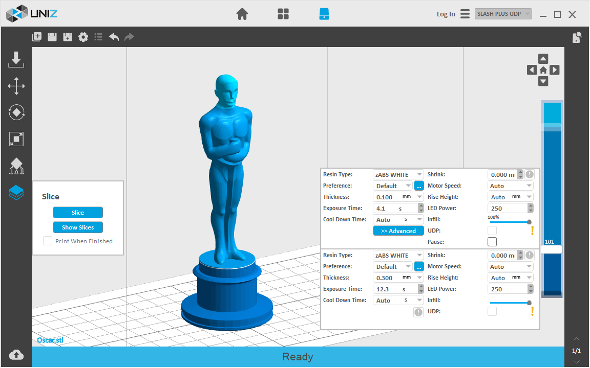Click the Slice button
The height and width of the screenshot is (368, 590).
(x=78, y=213)
